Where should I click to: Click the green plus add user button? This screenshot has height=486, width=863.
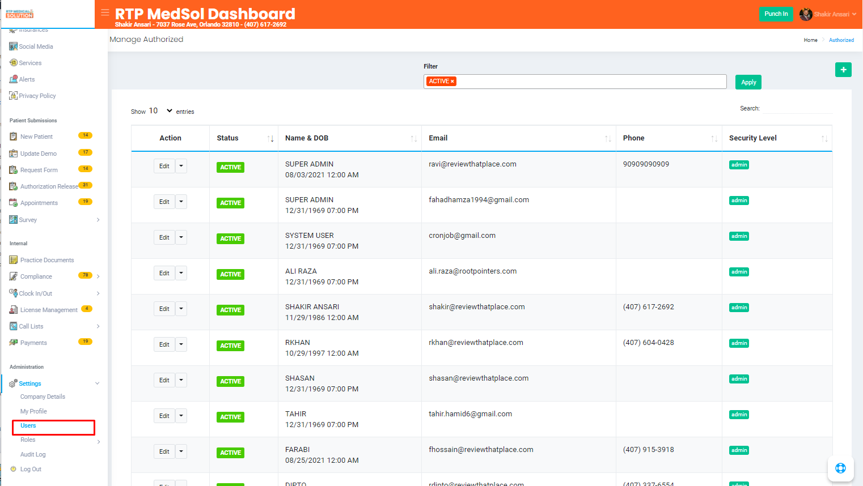843,70
